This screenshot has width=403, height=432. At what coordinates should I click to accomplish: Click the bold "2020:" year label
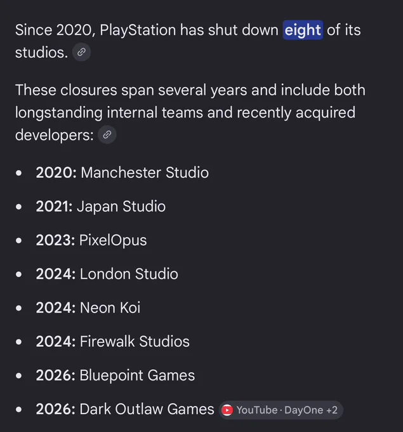tap(56, 173)
